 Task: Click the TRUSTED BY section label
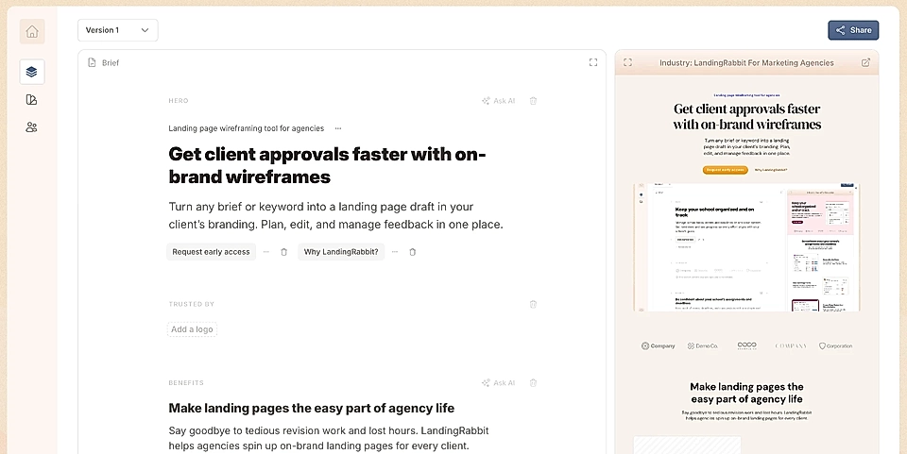click(x=192, y=304)
